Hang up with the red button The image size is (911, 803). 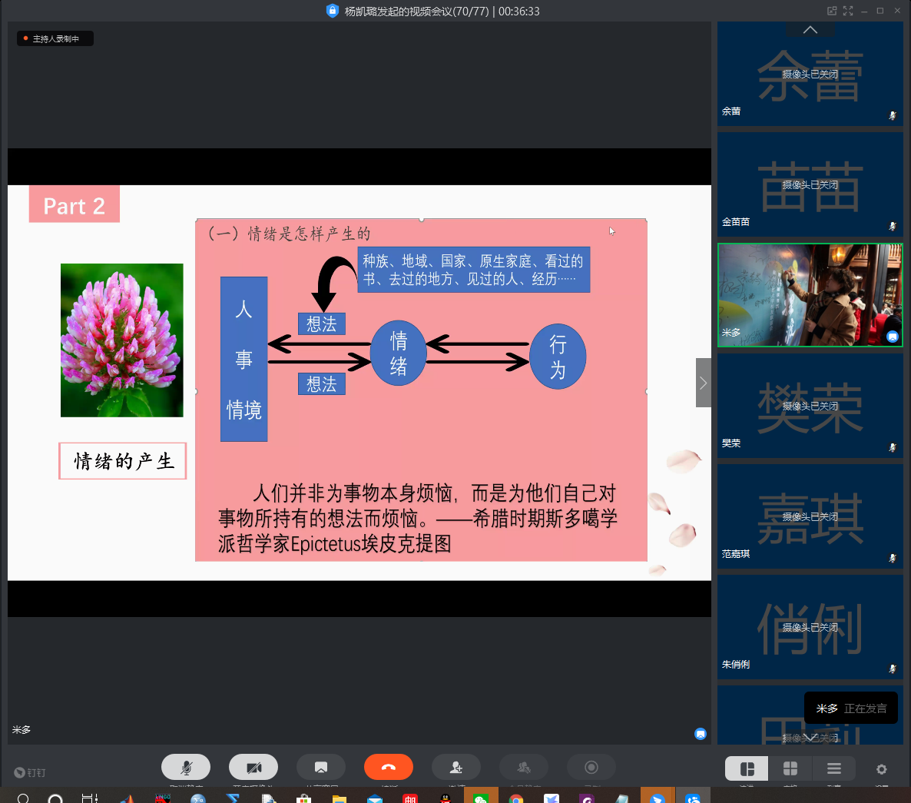tap(389, 767)
